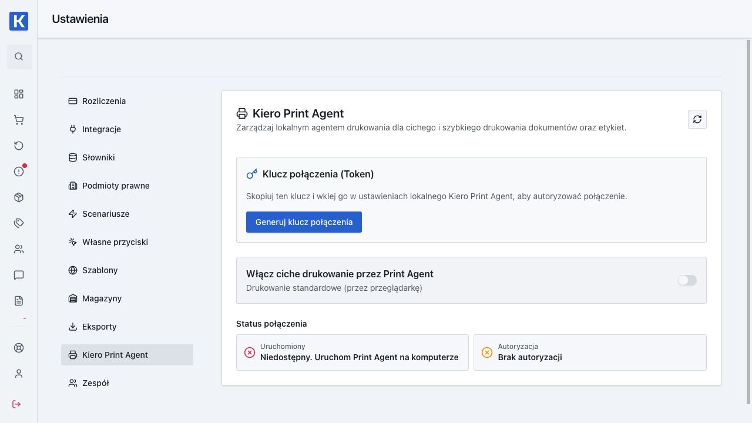Viewport: 752px width, 423px height.
Task: Open the dashboard grid icon in sidebar
Action: tap(19, 94)
